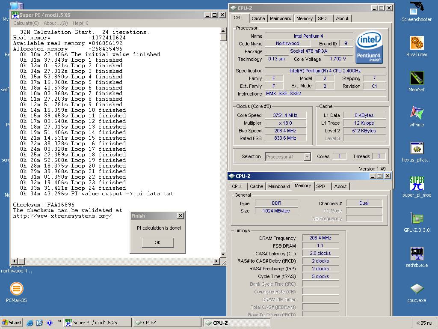Select Cache tab in lower CPU-Z window
The height and width of the screenshot is (329, 438).
[x=257, y=186]
